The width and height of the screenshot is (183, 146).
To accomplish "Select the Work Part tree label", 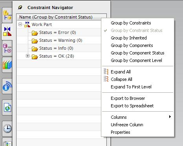I will coord(42,24).
